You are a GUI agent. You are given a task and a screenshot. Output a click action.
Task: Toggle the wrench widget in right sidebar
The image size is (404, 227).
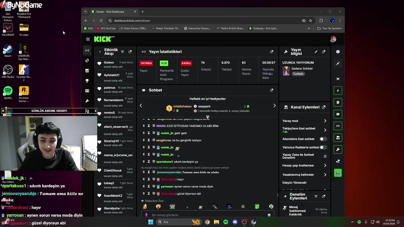click(338, 149)
